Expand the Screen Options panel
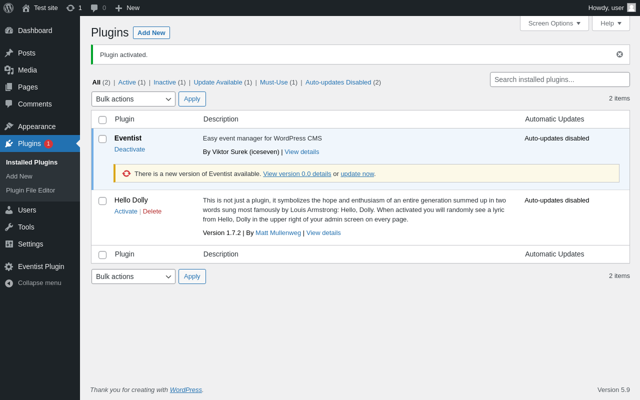Screen dimensions: 640x400 [554, 23]
